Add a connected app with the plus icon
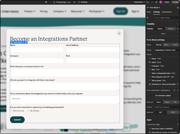 tap(178, 125)
